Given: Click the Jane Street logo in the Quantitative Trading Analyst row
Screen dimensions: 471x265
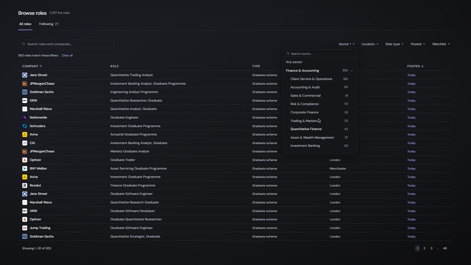Looking at the screenshot, I should pyautogui.click(x=25, y=75).
